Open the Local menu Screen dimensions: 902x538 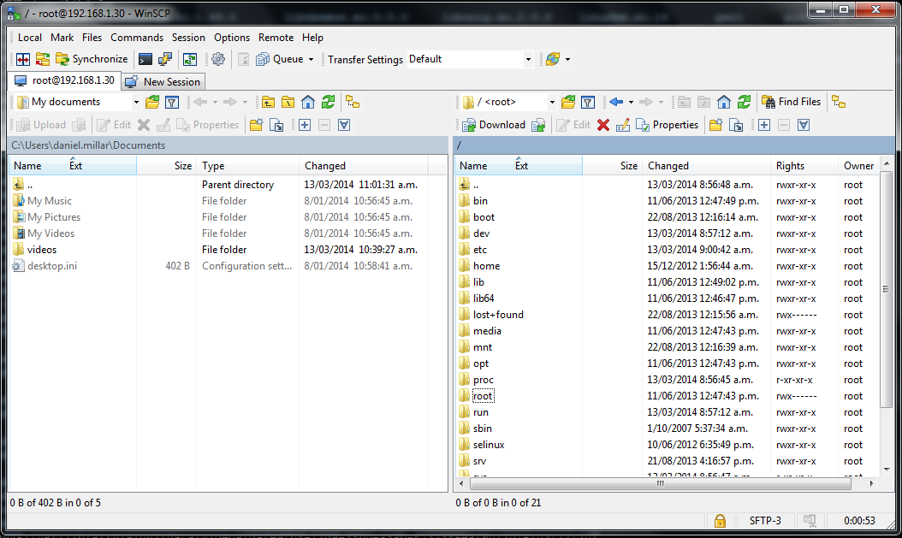30,38
